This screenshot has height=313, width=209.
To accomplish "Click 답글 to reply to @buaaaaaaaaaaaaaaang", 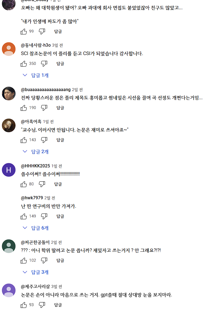I will 60,108.
